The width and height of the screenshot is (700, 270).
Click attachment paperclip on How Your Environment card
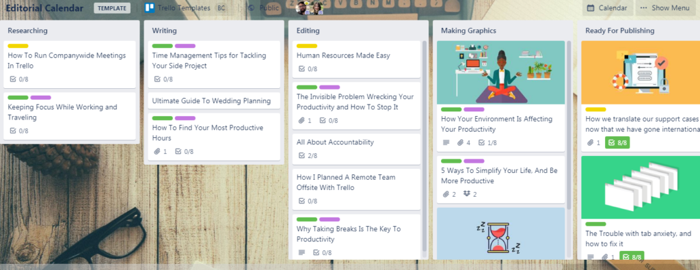(x=460, y=143)
